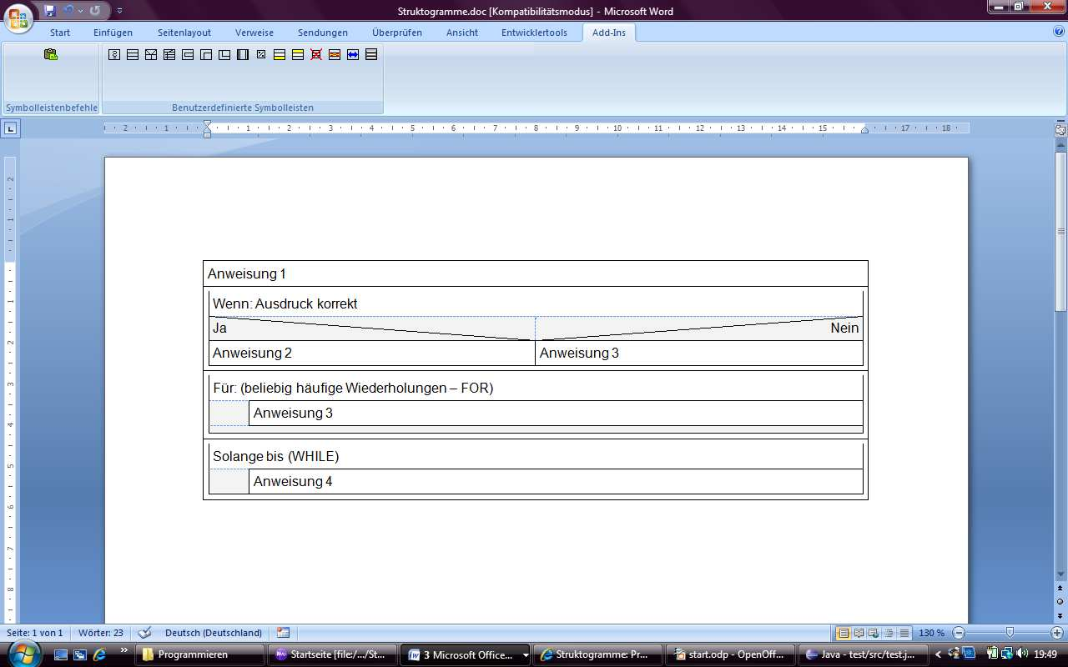Click the 'Wörter: 23' word count
Image resolution: width=1068 pixels, height=667 pixels.
click(101, 633)
